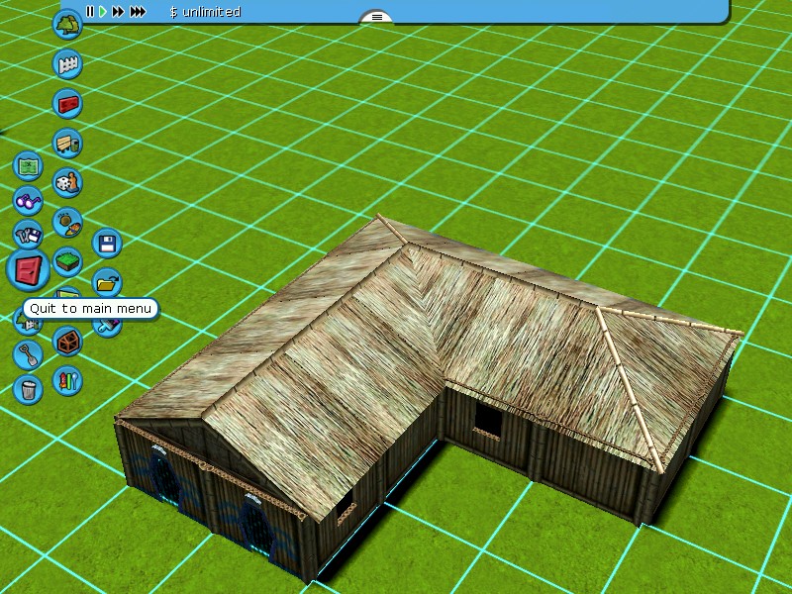Click the wrench and floppy disk icon
Image resolution: width=792 pixels, height=594 pixels.
point(28,236)
